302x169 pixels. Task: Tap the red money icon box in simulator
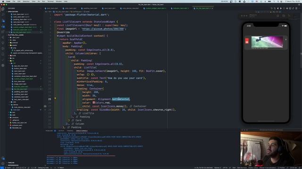(x=247, y=41)
